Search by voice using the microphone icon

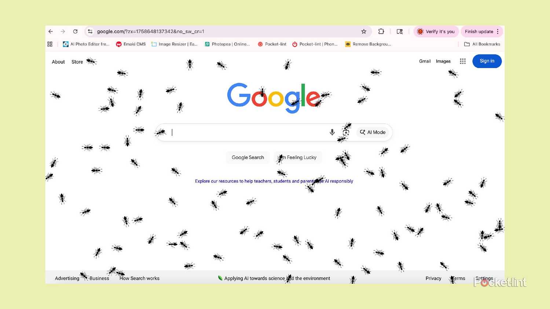tap(332, 132)
